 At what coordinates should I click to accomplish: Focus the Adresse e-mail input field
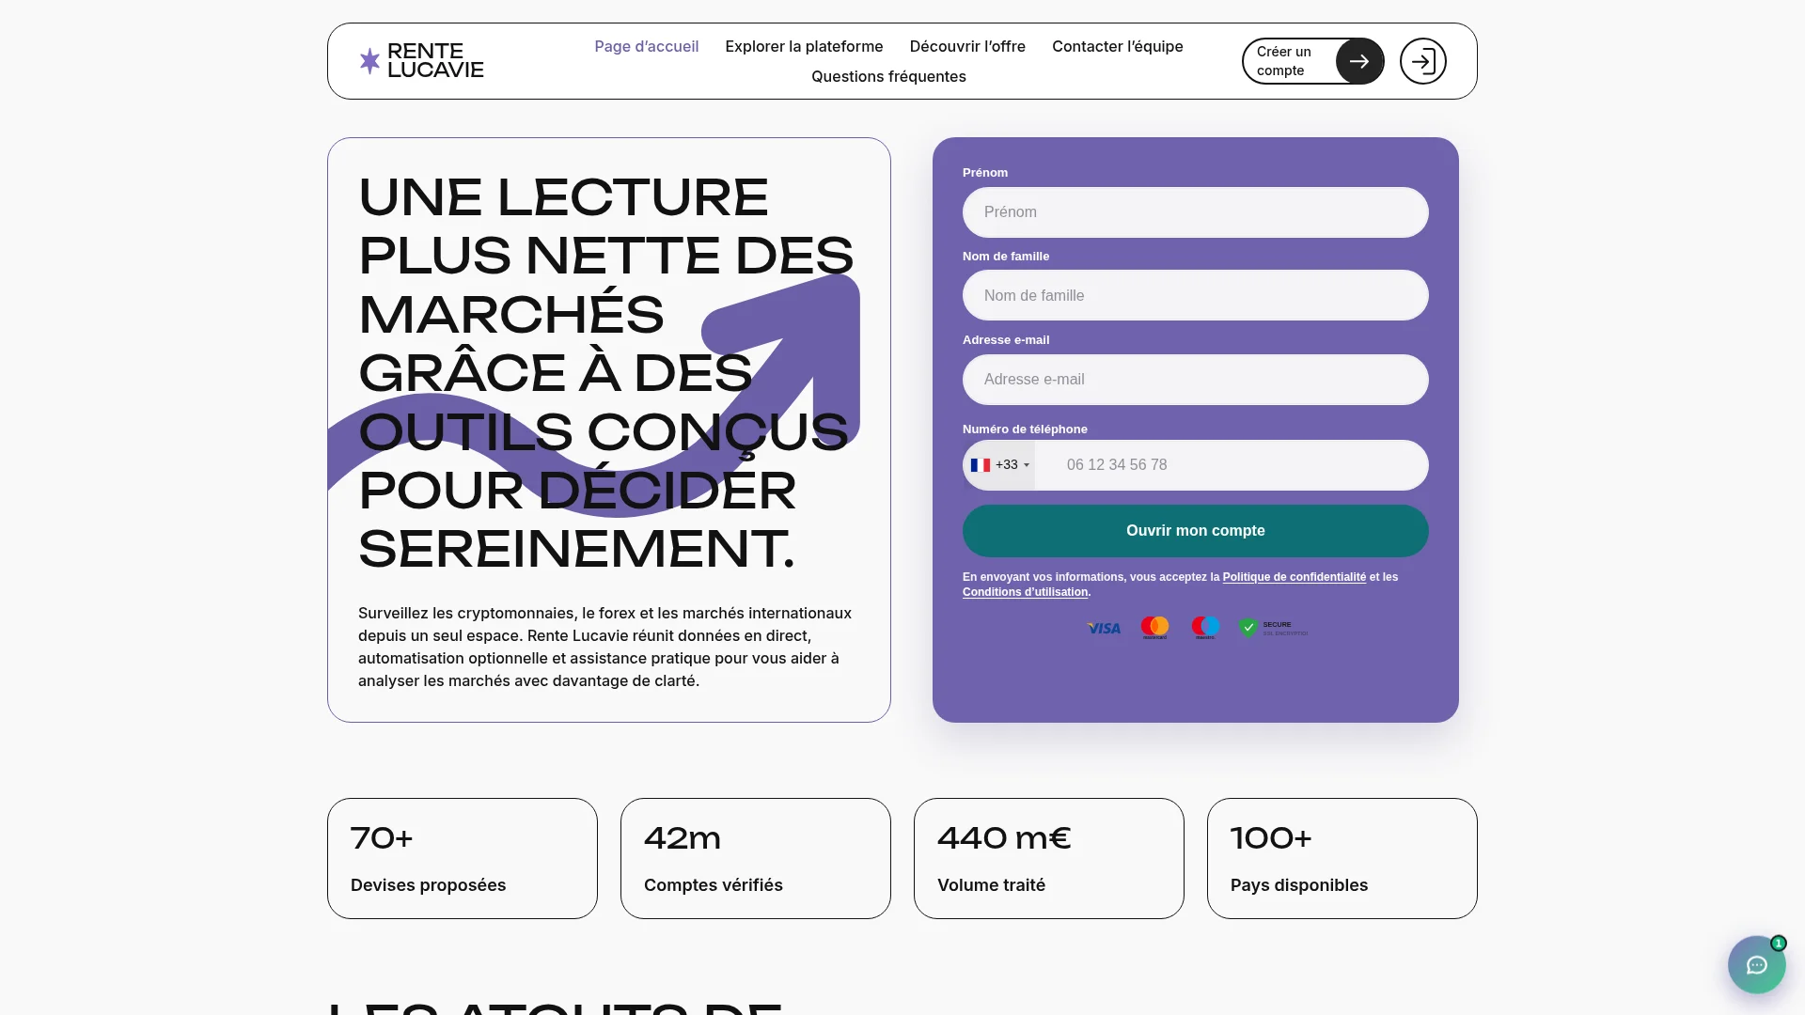click(x=1195, y=380)
